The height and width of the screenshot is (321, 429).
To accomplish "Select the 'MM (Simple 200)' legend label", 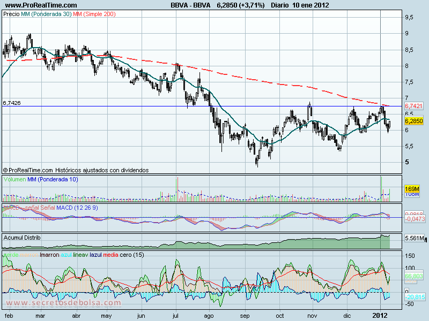I will 94,14.
